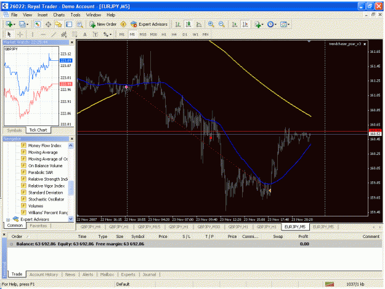Screen dimensions: 385x289
Task: Sort trades by Profit column header
Action: [x=303, y=237]
